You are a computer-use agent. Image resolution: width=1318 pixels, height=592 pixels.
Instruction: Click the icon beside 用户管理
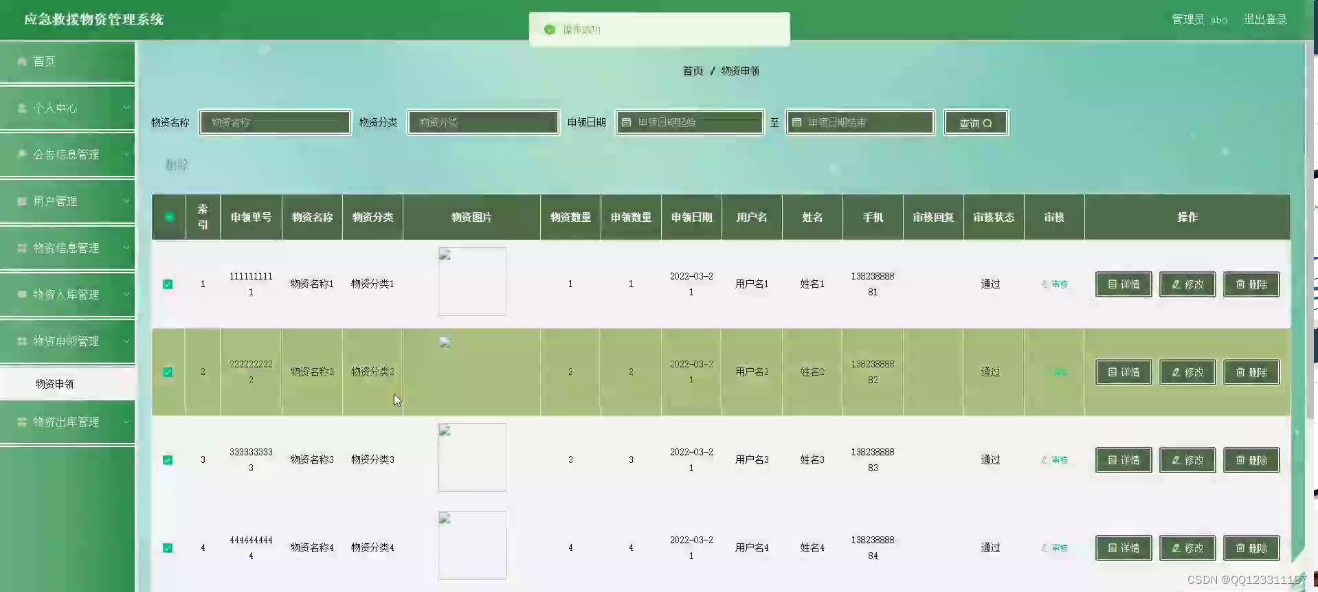22,201
